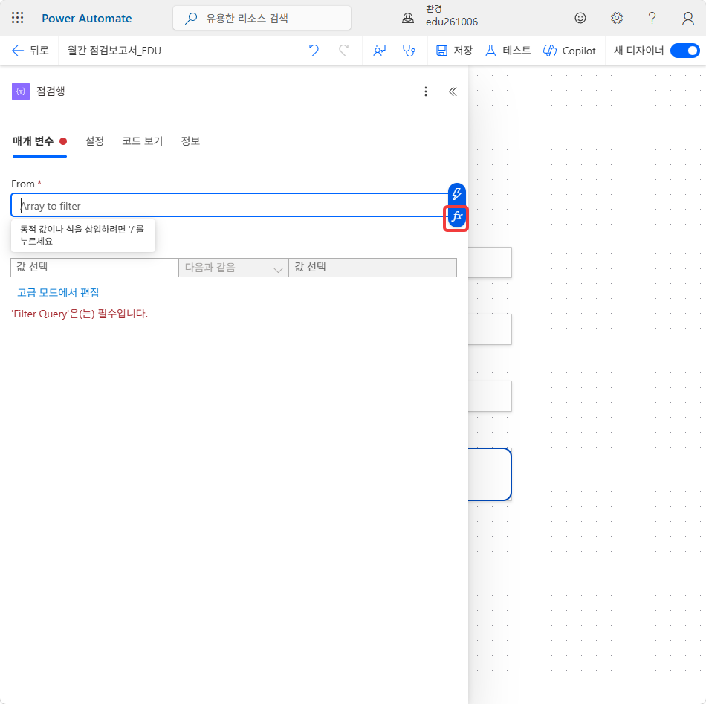Switch to the 정보 tab
The image size is (706, 704).
pos(190,141)
